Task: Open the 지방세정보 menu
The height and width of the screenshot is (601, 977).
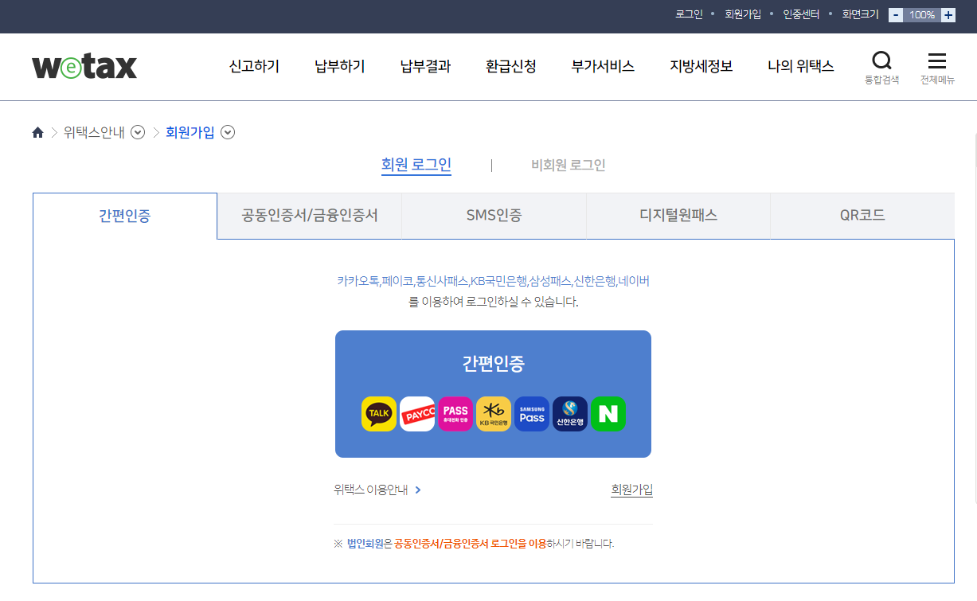Action: (701, 67)
